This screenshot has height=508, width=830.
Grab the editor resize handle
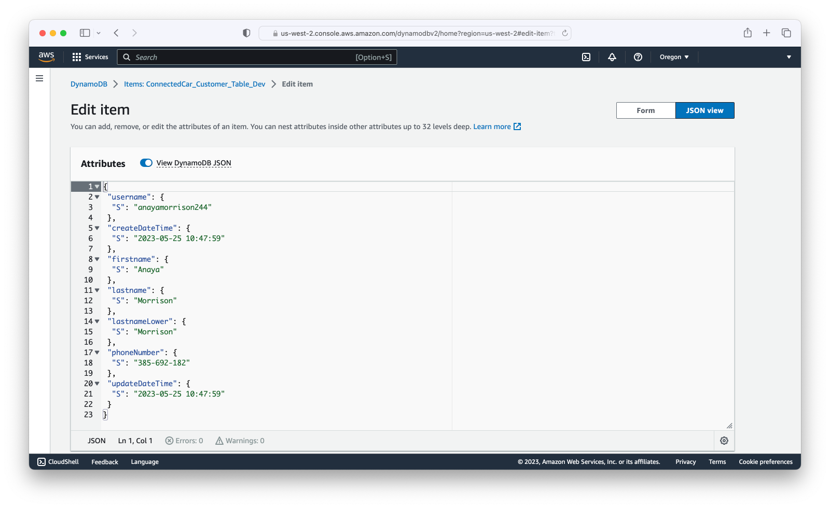tap(729, 426)
